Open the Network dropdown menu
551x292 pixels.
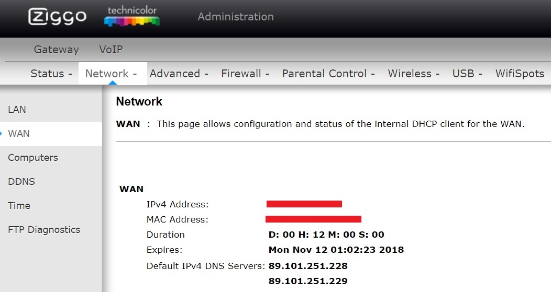coord(111,74)
